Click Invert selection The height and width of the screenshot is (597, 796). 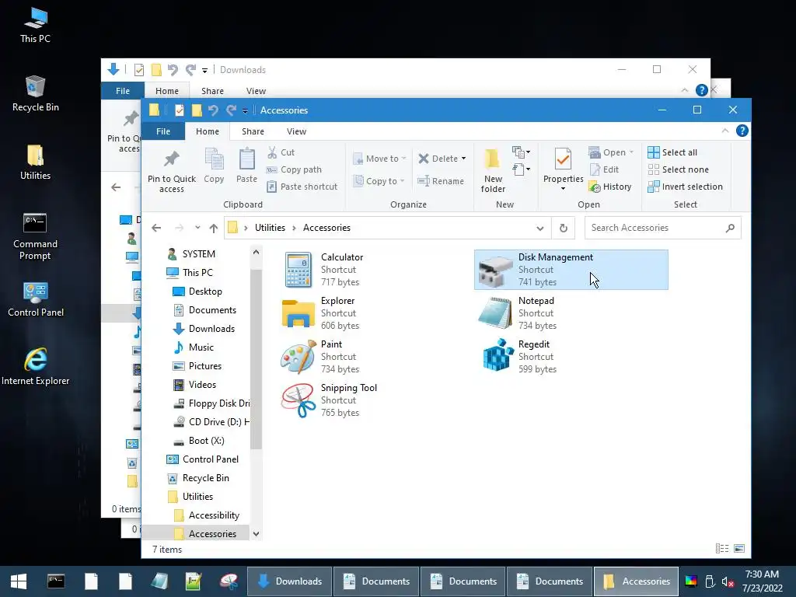[686, 187]
